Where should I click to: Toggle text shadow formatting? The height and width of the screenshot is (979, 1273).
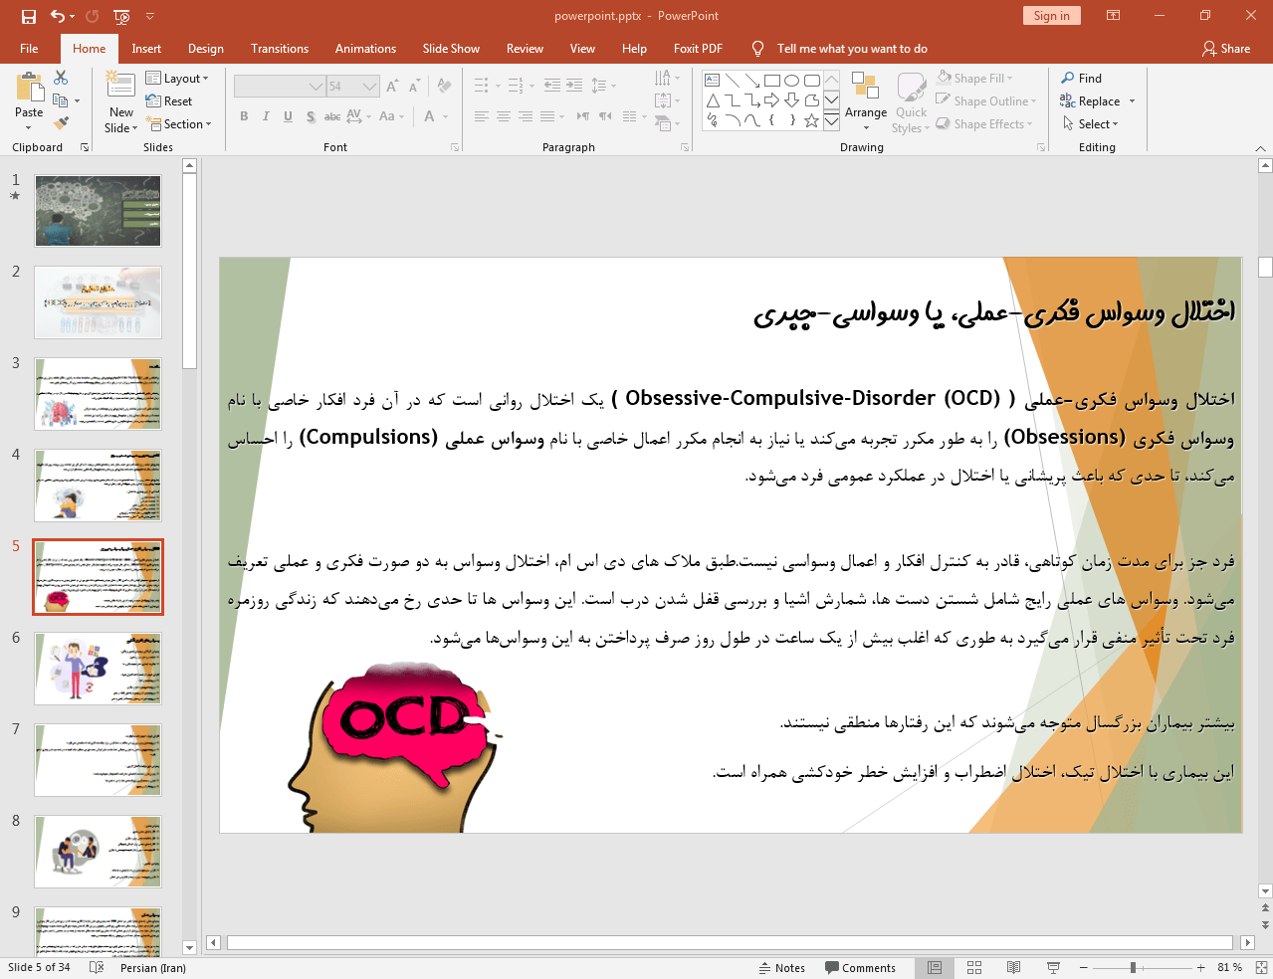(x=311, y=116)
